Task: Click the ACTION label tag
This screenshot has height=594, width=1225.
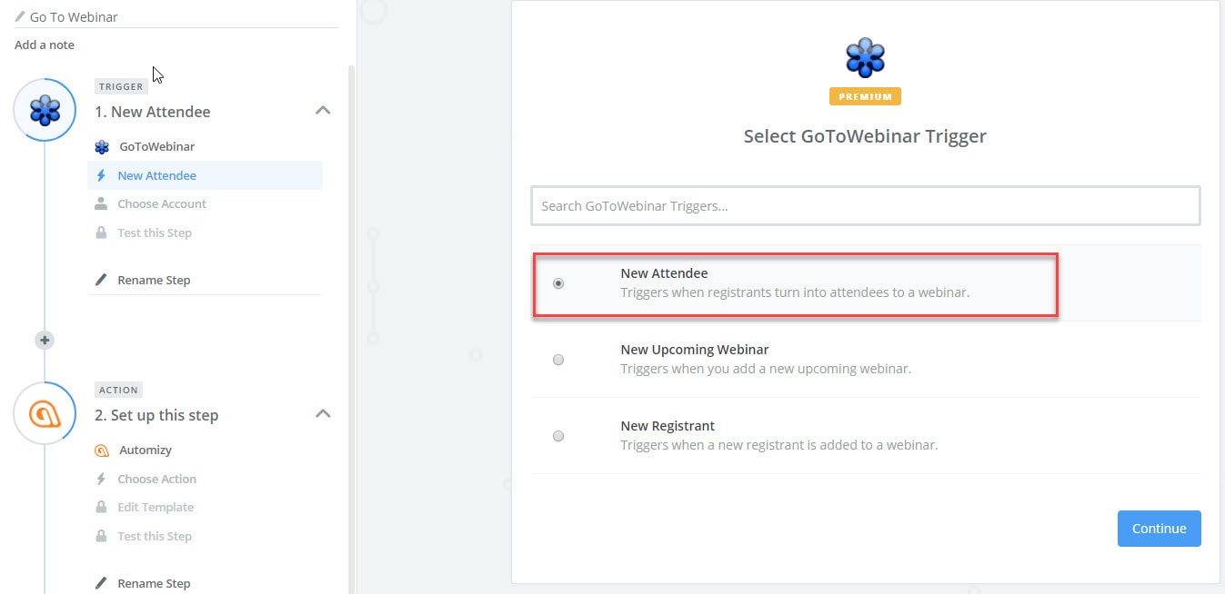Action: (119, 390)
